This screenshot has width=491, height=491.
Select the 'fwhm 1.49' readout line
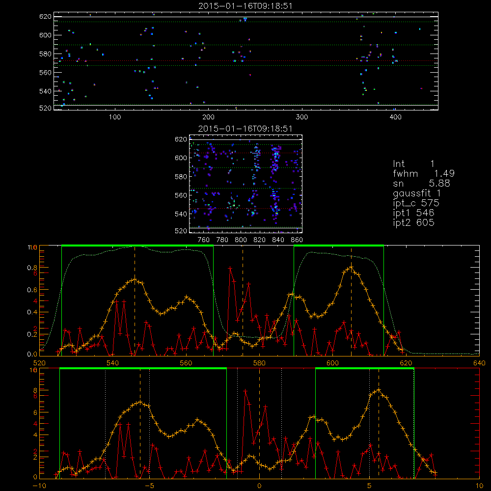[x=424, y=173]
